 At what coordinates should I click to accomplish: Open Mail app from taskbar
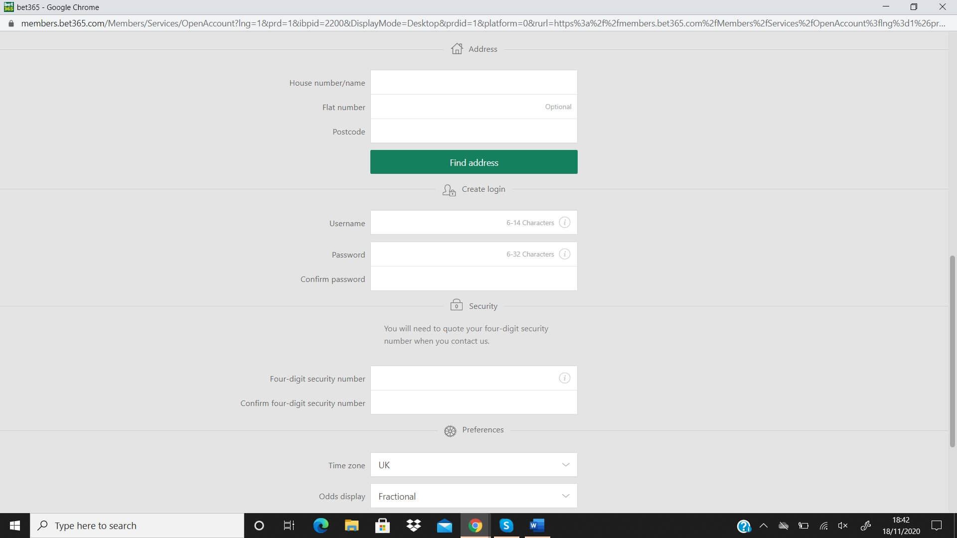point(444,526)
